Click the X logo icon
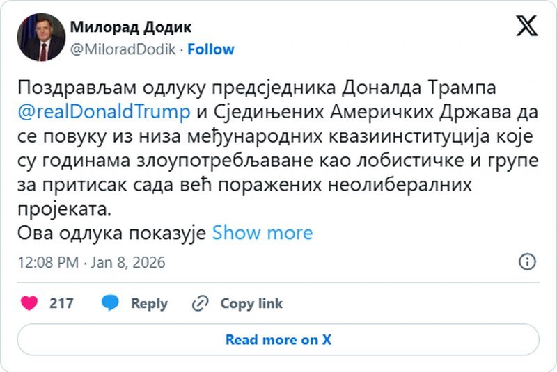Screen dimensions: 557x372 (x=526, y=26)
